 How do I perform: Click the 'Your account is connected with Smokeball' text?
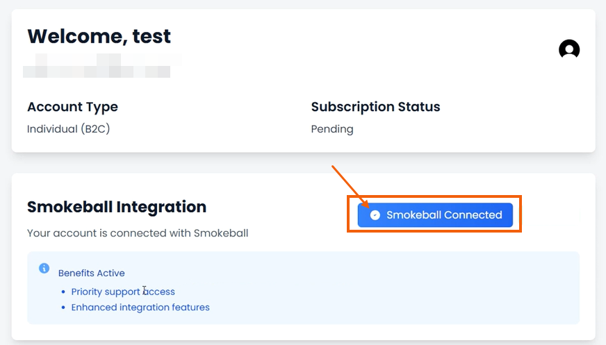[x=138, y=233]
